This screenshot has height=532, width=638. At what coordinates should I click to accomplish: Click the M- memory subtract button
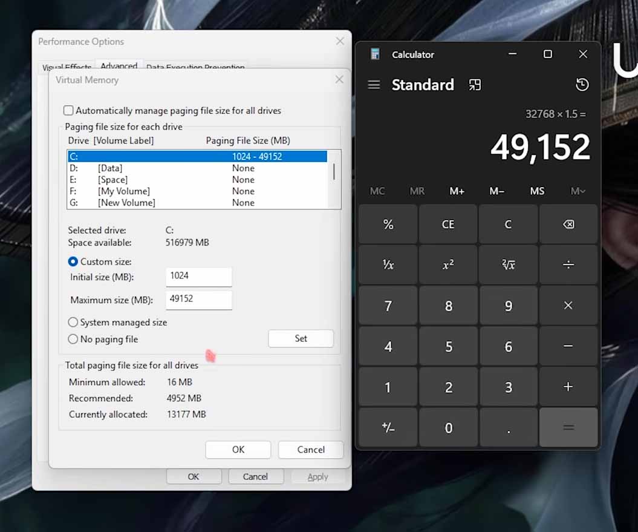point(497,191)
